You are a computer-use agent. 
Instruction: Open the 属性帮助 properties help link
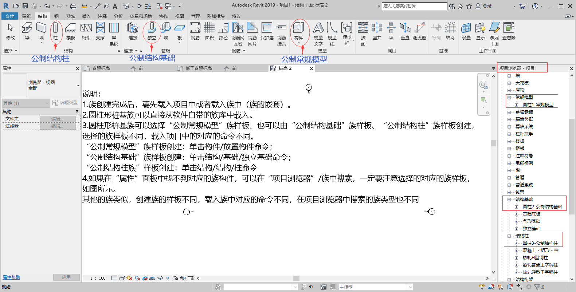point(11,277)
